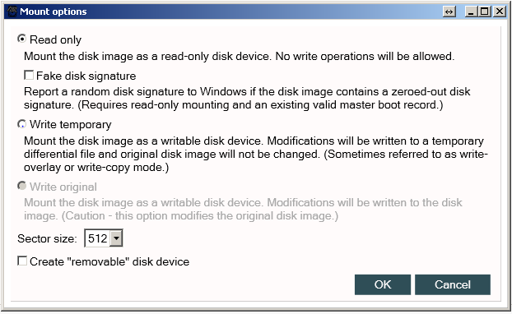Click the "Sector size:" label

47,238
